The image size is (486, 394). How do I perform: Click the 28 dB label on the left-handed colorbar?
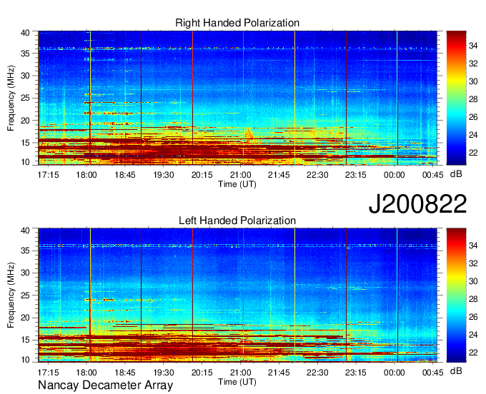[x=473, y=299]
